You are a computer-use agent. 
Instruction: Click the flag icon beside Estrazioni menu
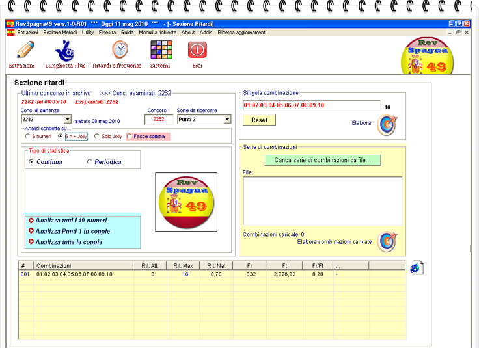point(10,33)
